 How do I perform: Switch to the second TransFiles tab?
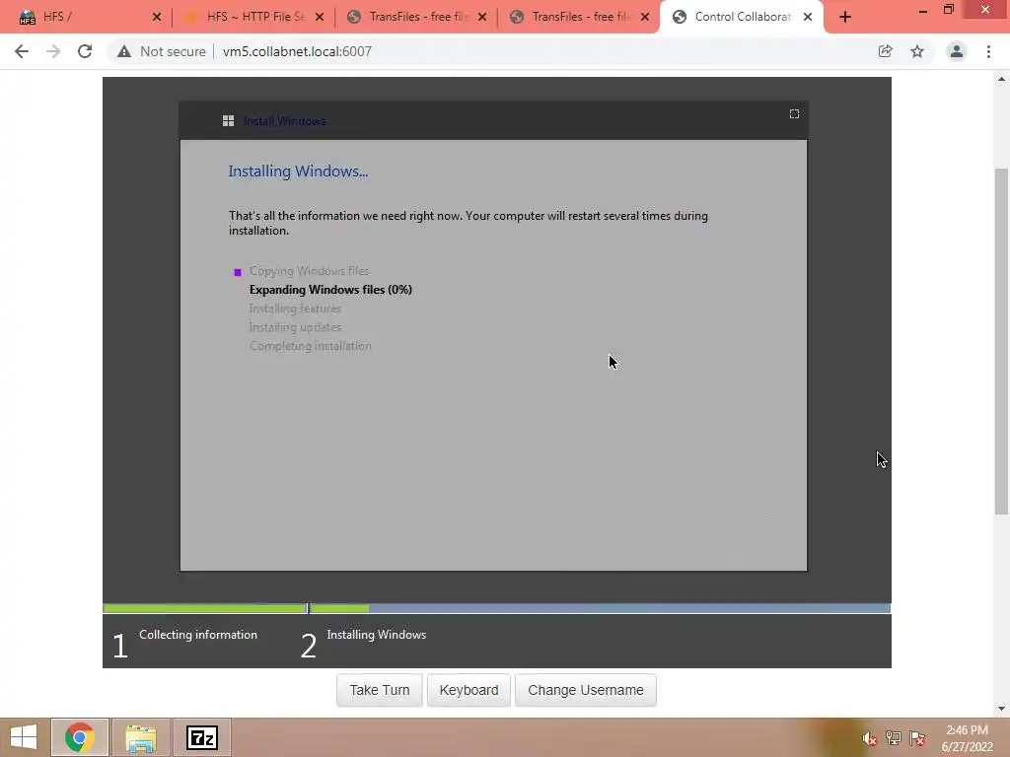580,17
